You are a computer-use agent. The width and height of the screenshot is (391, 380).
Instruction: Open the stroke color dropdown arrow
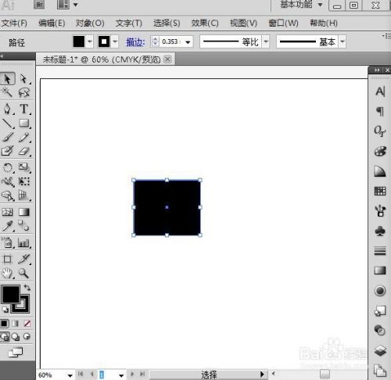click(115, 41)
